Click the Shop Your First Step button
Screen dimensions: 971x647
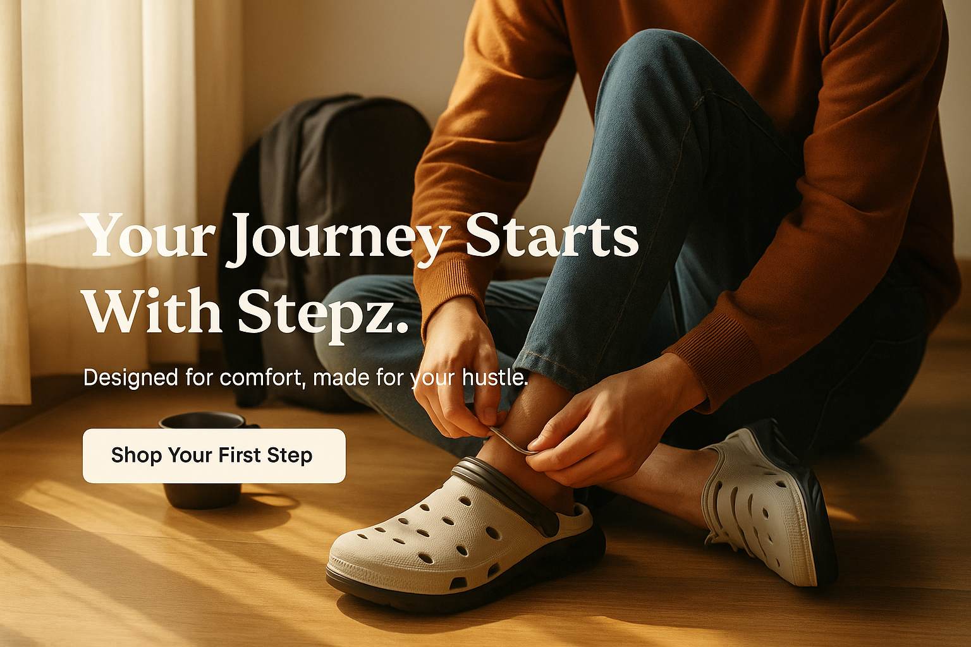214,456
